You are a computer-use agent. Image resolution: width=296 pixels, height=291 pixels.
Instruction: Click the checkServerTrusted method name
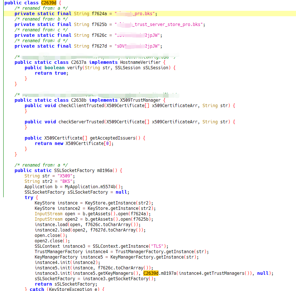pyautogui.click(x=81, y=122)
